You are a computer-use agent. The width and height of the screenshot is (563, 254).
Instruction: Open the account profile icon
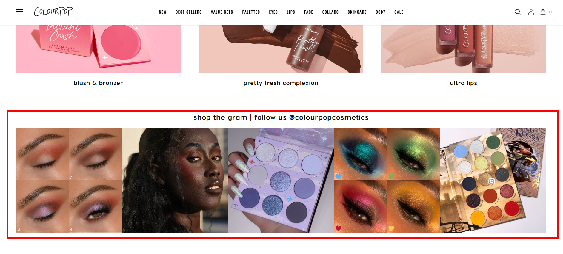tap(531, 12)
